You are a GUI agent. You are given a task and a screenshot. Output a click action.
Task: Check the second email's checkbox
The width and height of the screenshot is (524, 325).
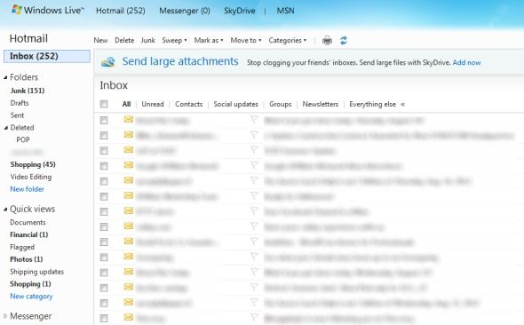(x=104, y=135)
